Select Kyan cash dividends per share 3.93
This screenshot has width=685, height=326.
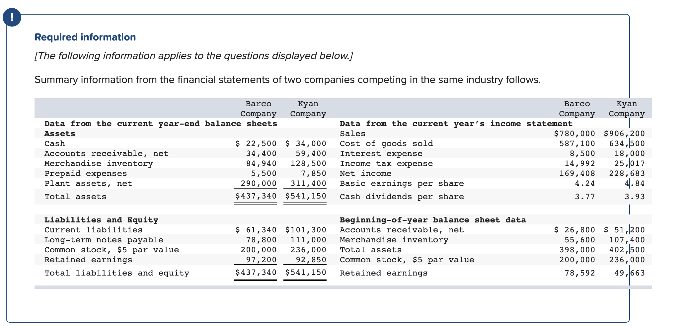[635, 197]
